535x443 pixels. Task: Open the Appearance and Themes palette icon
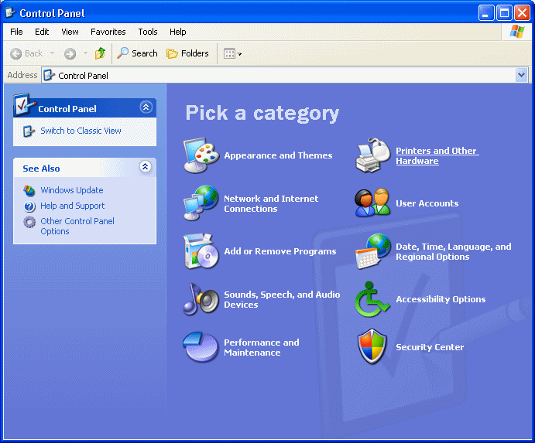click(x=201, y=155)
